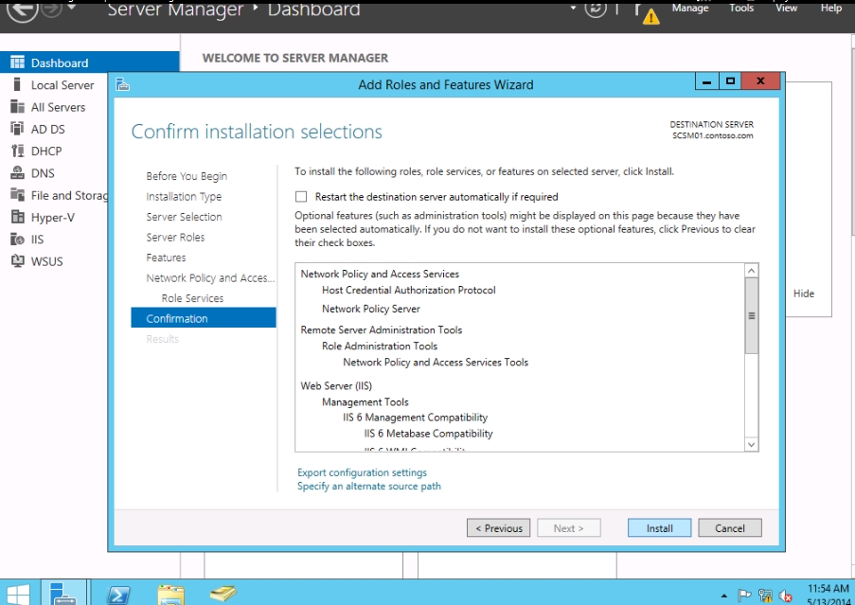Screen dimensions: 855x605
Task: Click the Local Server icon
Action: pyautogui.click(x=17, y=84)
